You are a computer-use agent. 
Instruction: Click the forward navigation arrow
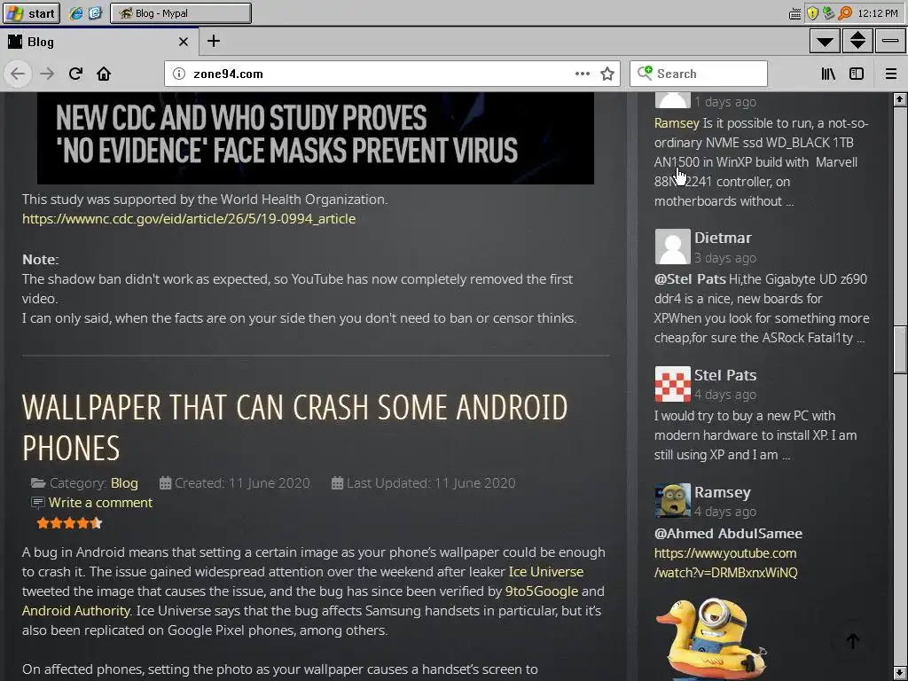point(47,74)
